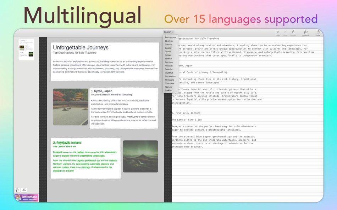Choose Inuktitut from the dropdown list
Image resolution: width=337 pixels, height=210 pixels.
point(169,73)
